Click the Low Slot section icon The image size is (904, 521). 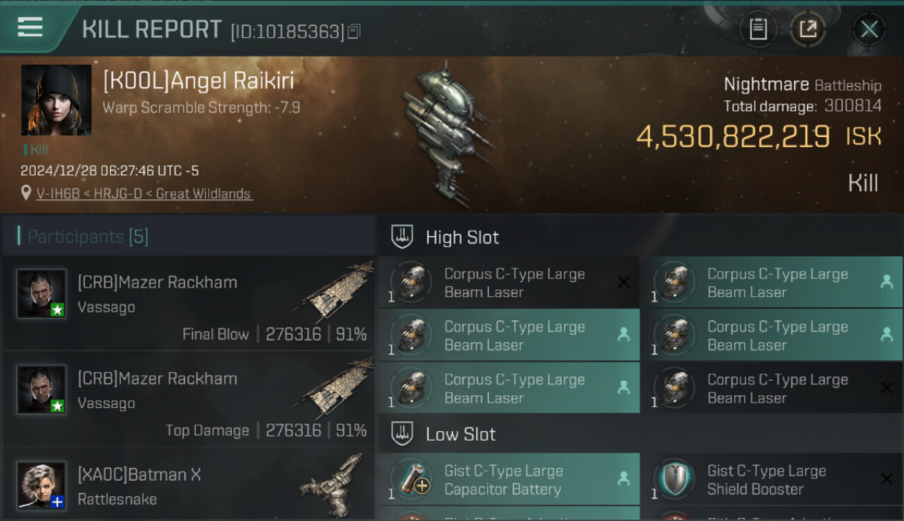click(x=402, y=434)
